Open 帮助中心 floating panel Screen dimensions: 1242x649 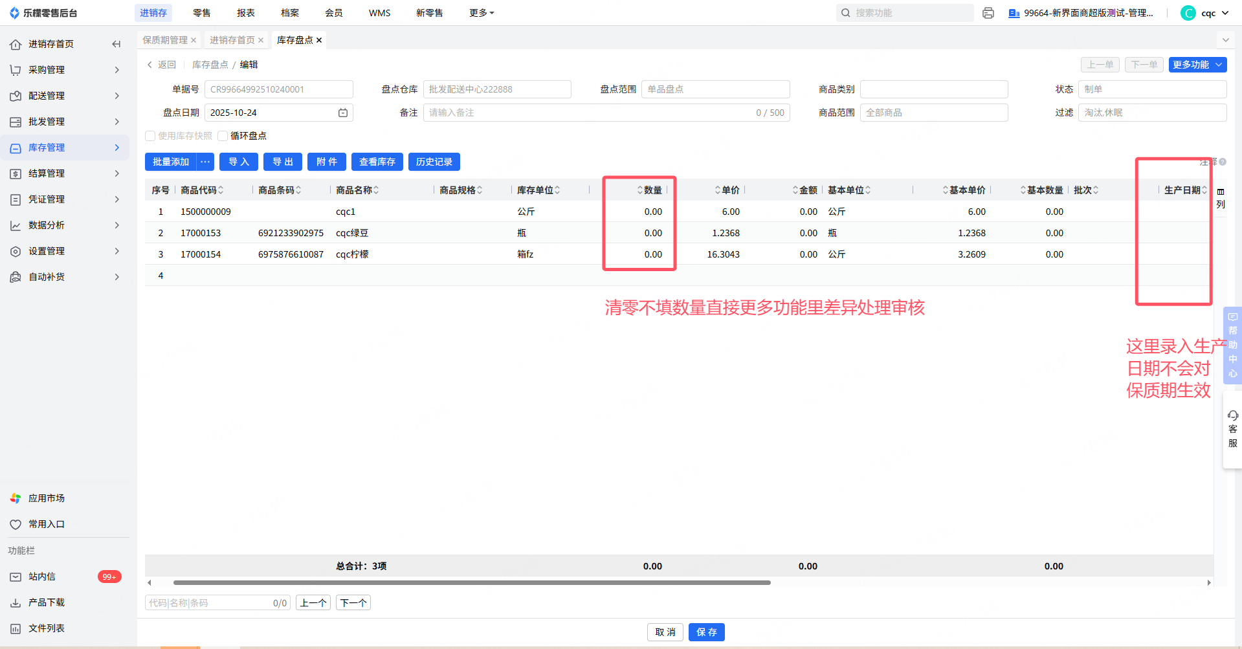tap(1232, 345)
